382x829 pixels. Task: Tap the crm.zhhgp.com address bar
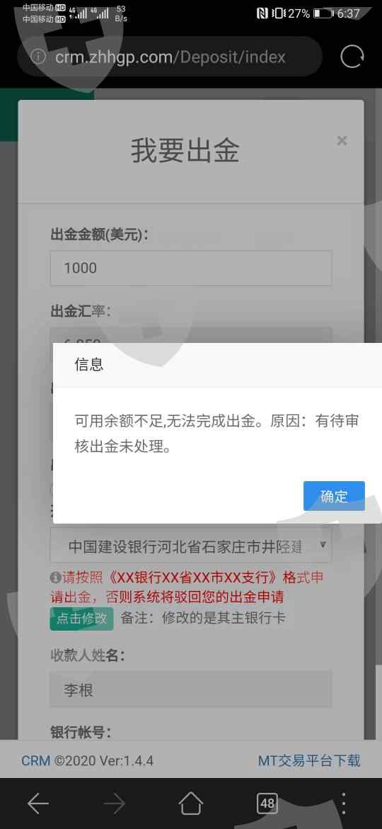[170, 57]
